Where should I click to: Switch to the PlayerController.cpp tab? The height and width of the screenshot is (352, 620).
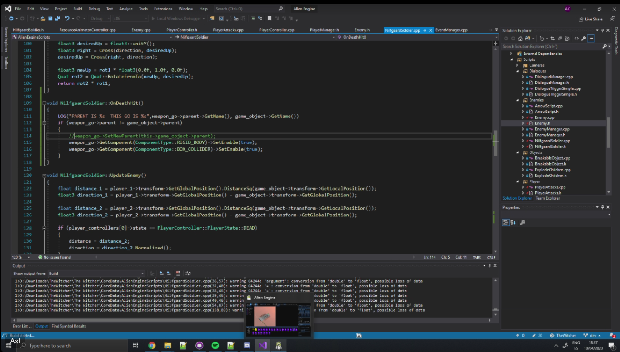[x=276, y=30]
